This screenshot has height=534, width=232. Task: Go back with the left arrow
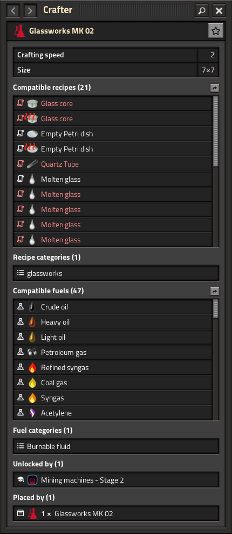tap(13, 11)
